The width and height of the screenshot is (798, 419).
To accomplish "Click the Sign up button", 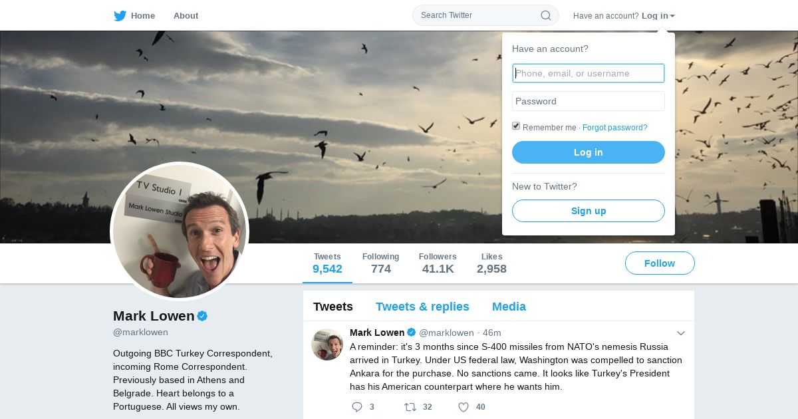I will click(588, 211).
